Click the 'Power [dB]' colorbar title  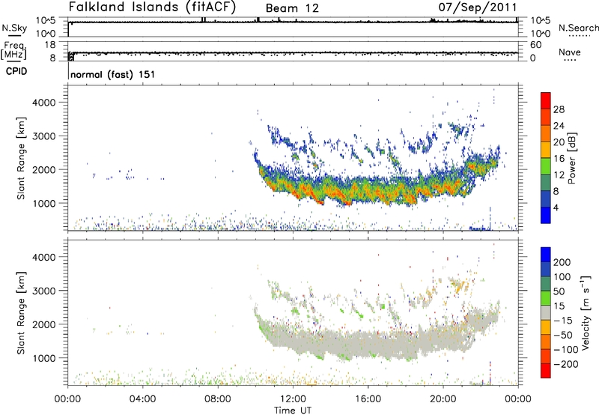tap(571, 158)
